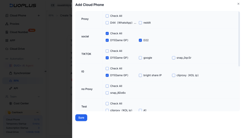Collapse the sidebar with double-chevron icon
The height and width of the screenshot is (138, 243).
[x=46, y=72]
